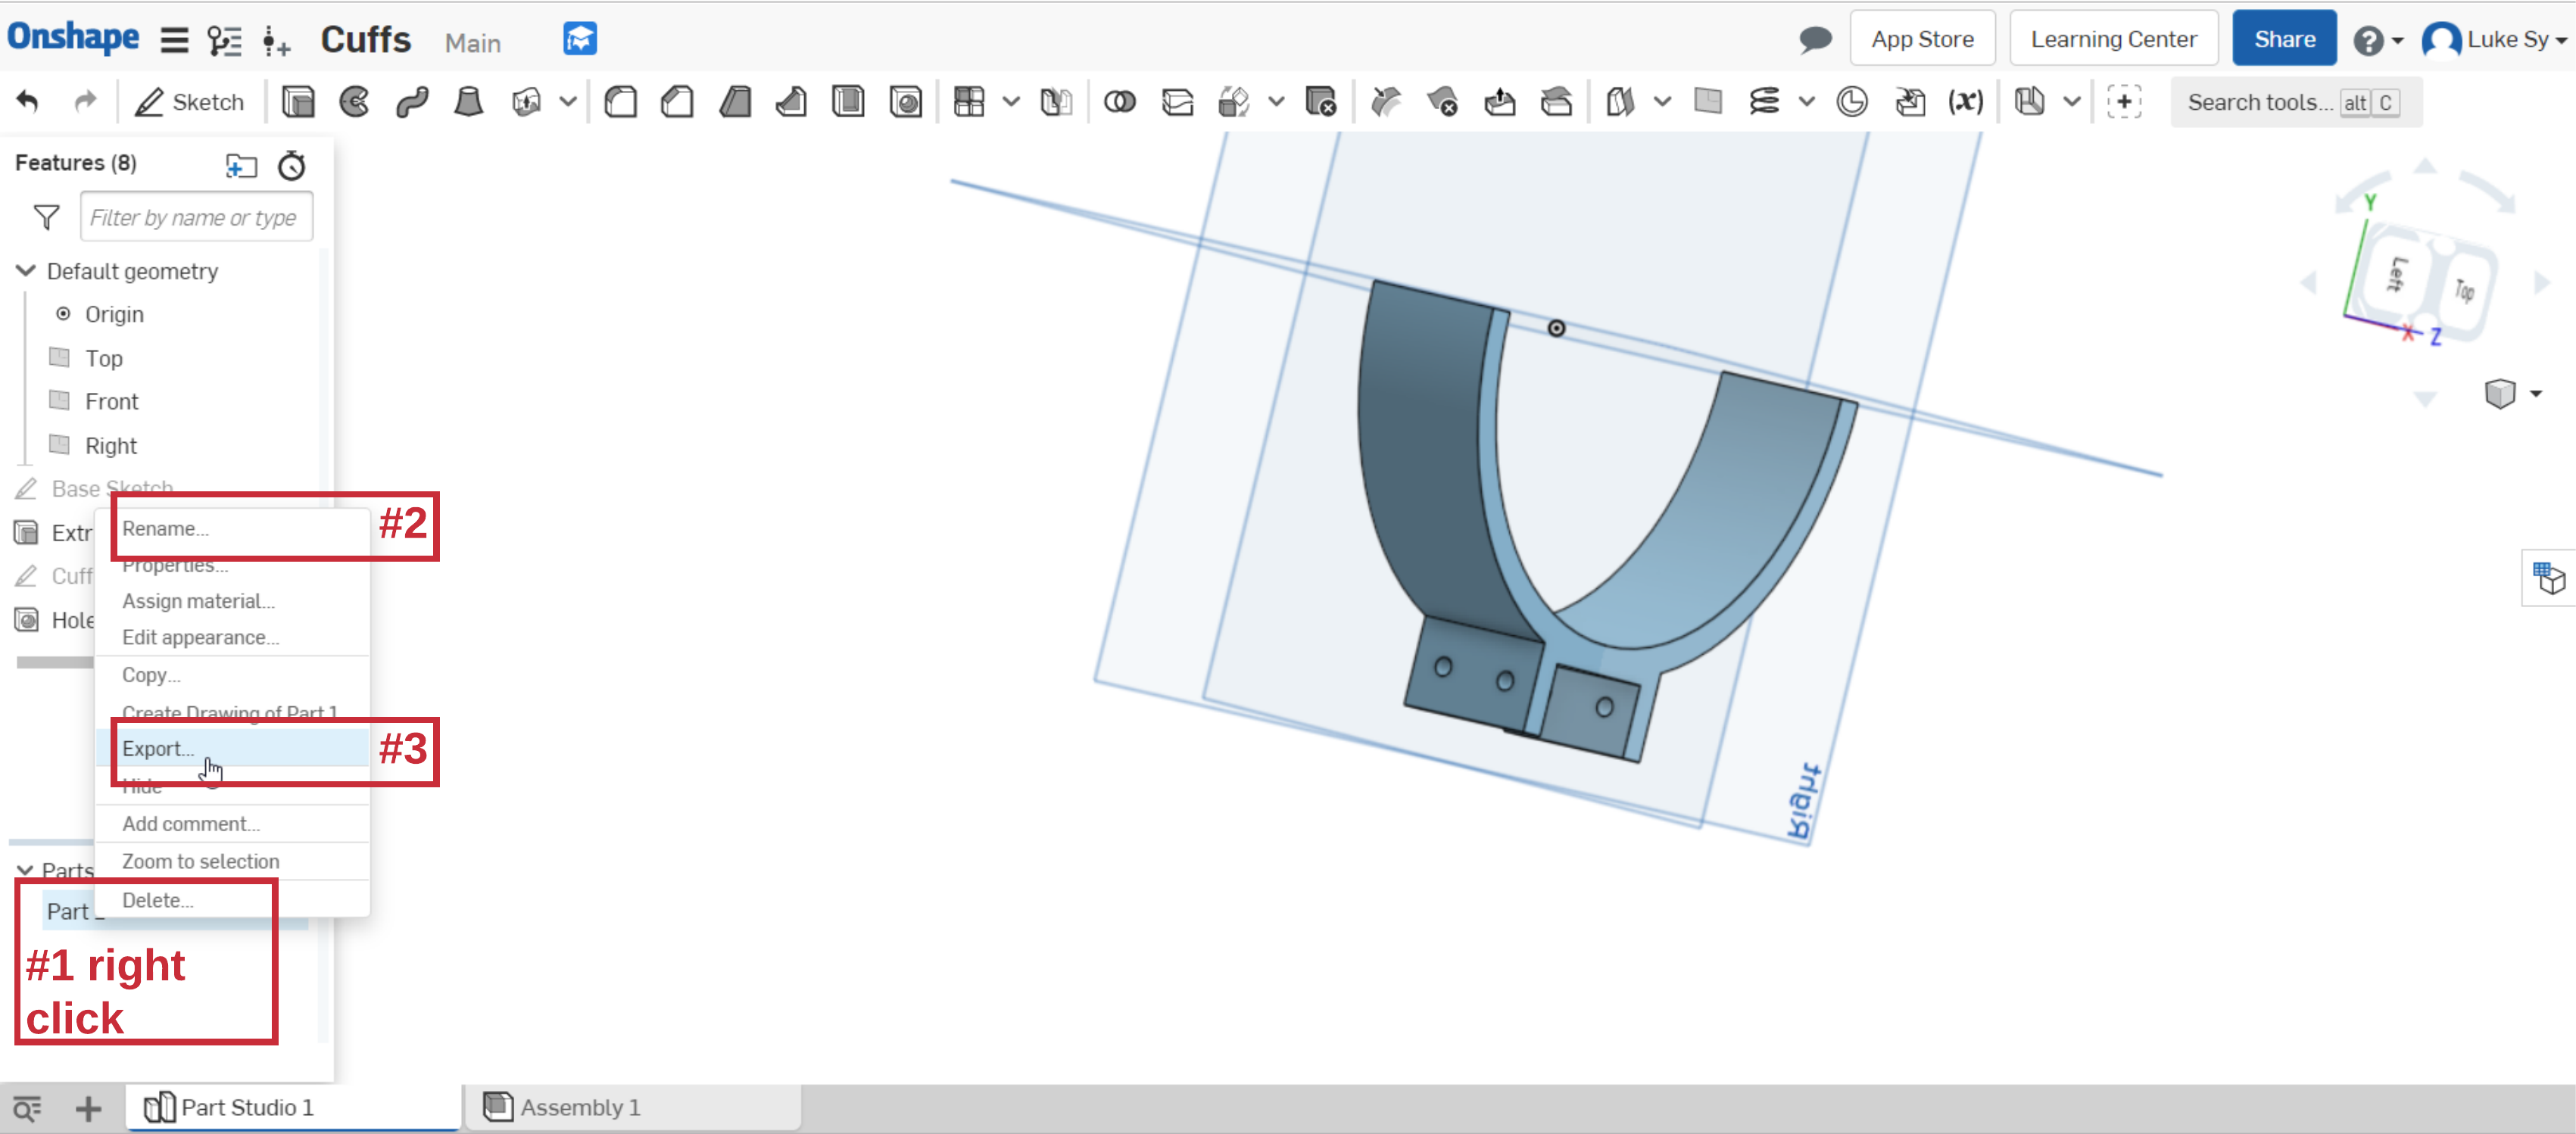
Task: Open the sheet metal tools dropdown
Action: [2072, 102]
